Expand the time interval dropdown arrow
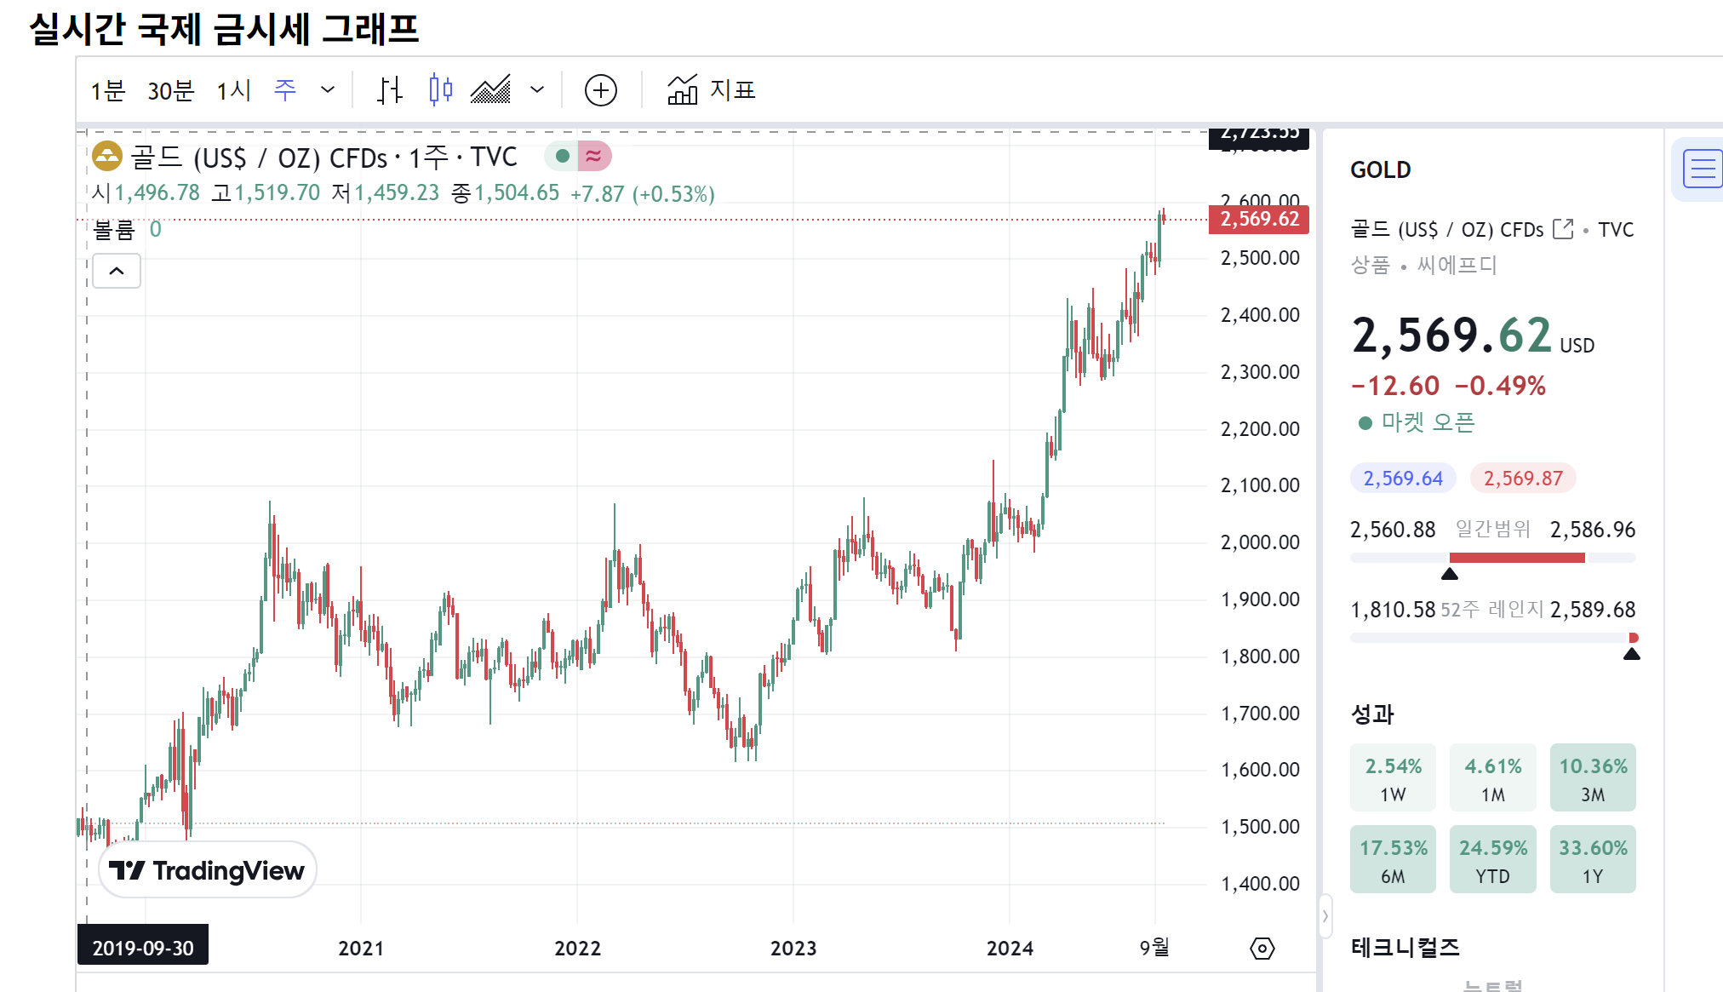The width and height of the screenshot is (1723, 992). click(328, 89)
